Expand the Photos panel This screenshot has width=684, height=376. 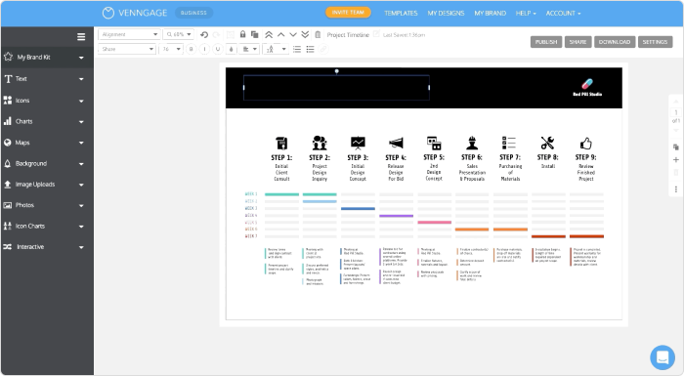point(47,205)
